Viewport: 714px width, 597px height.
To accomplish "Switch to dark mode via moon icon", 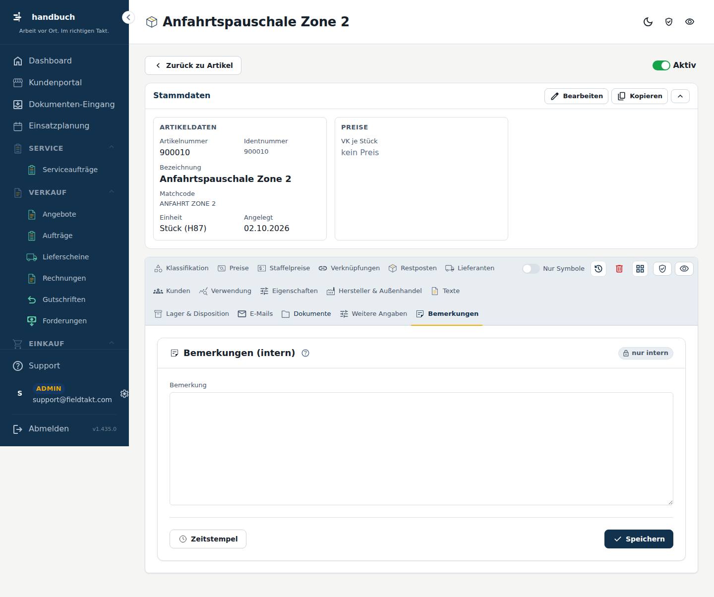I will pos(648,22).
